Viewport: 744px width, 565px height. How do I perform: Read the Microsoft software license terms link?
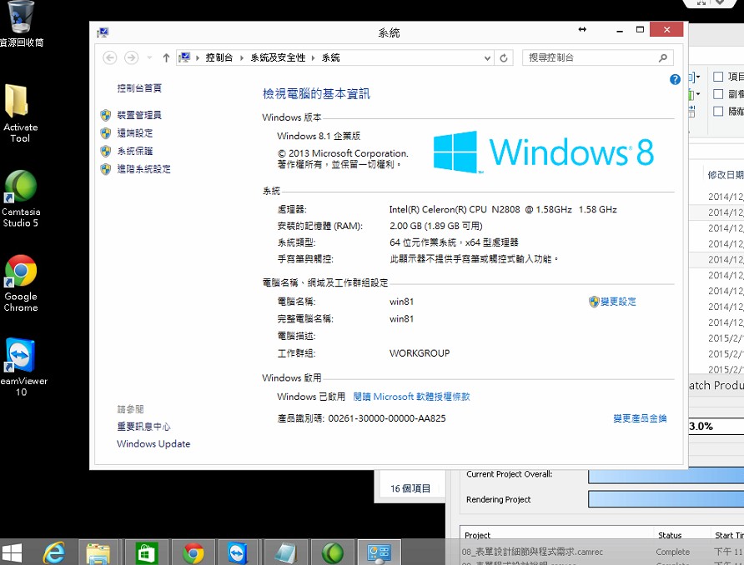click(412, 397)
